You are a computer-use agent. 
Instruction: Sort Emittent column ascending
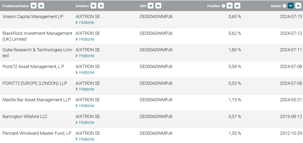tap(101, 6)
